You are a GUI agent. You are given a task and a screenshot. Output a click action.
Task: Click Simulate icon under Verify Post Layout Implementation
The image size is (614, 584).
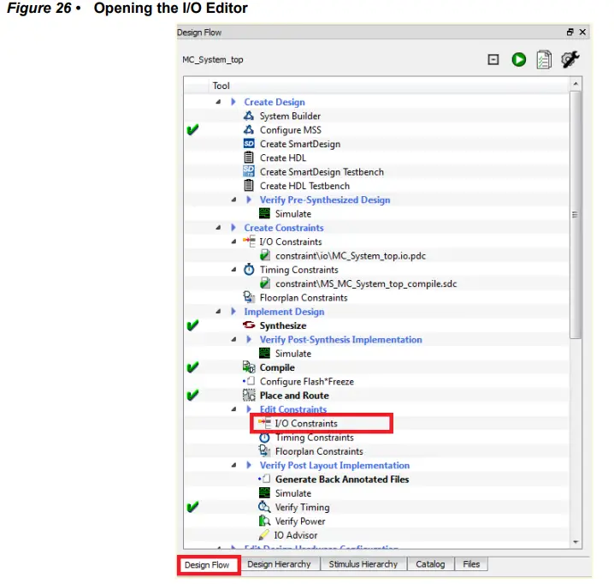264,492
